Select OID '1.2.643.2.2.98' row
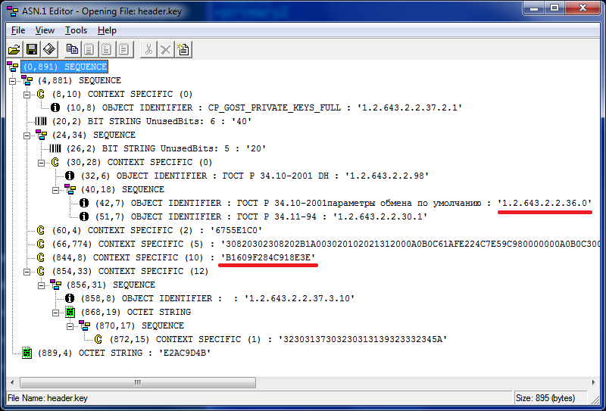 [x=255, y=176]
